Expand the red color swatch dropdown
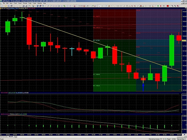The image size is (187, 140). coord(170,6)
